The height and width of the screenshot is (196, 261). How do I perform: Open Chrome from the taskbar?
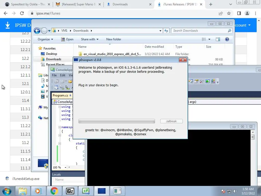(x=54, y=191)
